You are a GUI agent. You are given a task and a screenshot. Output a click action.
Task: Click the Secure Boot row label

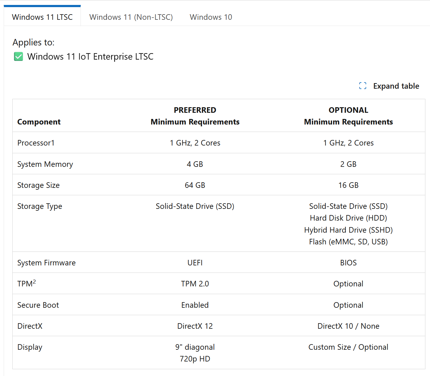click(x=38, y=305)
